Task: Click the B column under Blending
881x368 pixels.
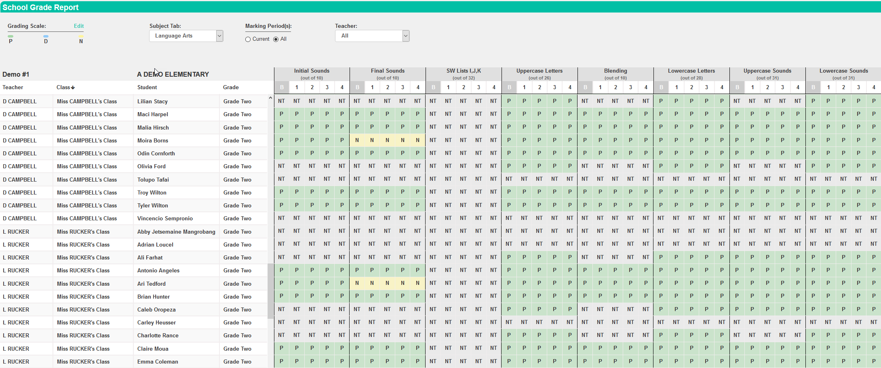Action: click(x=585, y=87)
